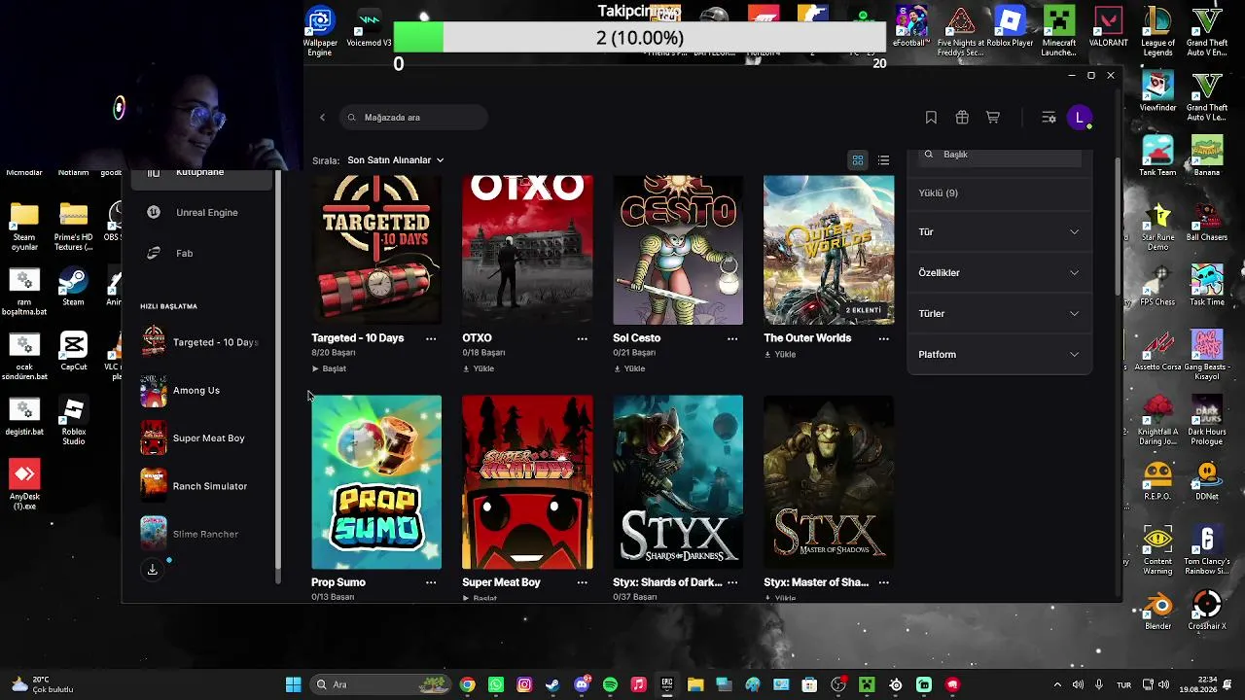Click Yükle under OTXO

coord(479,369)
